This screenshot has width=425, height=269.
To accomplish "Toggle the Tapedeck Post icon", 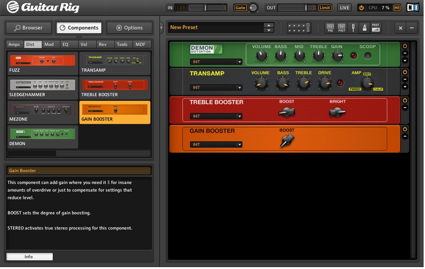I will click(x=342, y=28).
